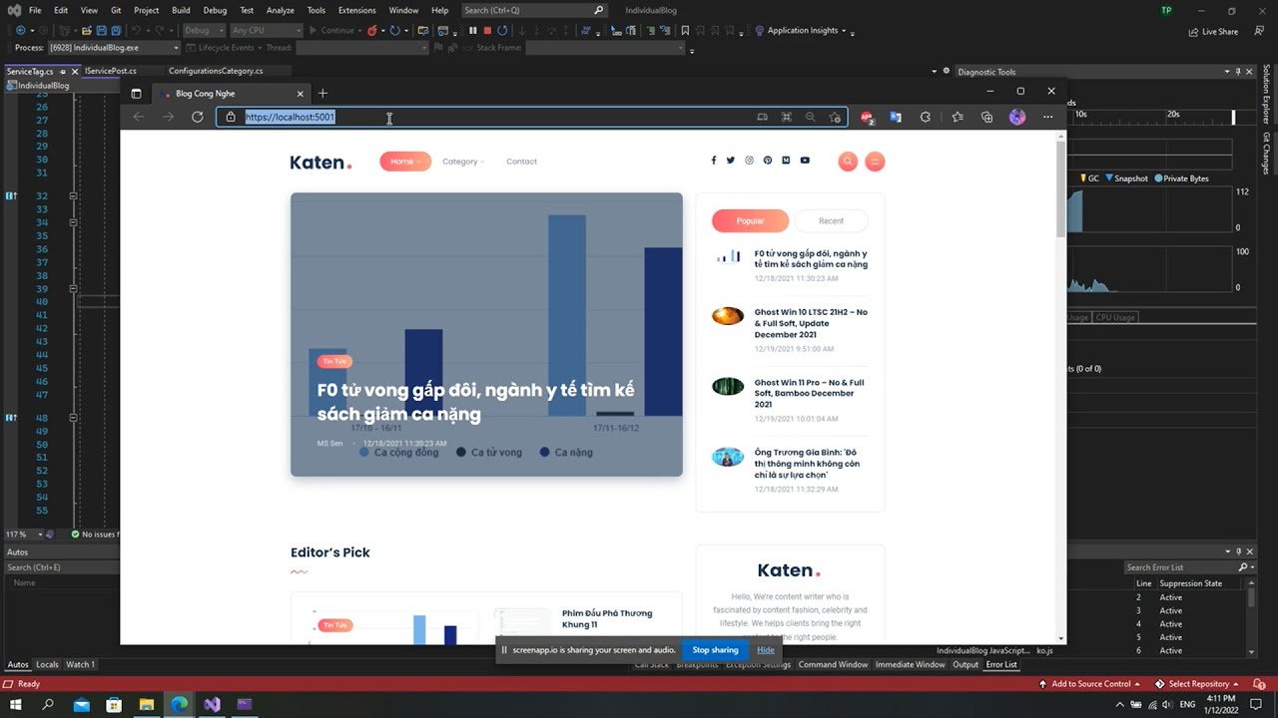
Task: Add this page to browser favorites
Action: pyautogui.click(x=835, y=117)
